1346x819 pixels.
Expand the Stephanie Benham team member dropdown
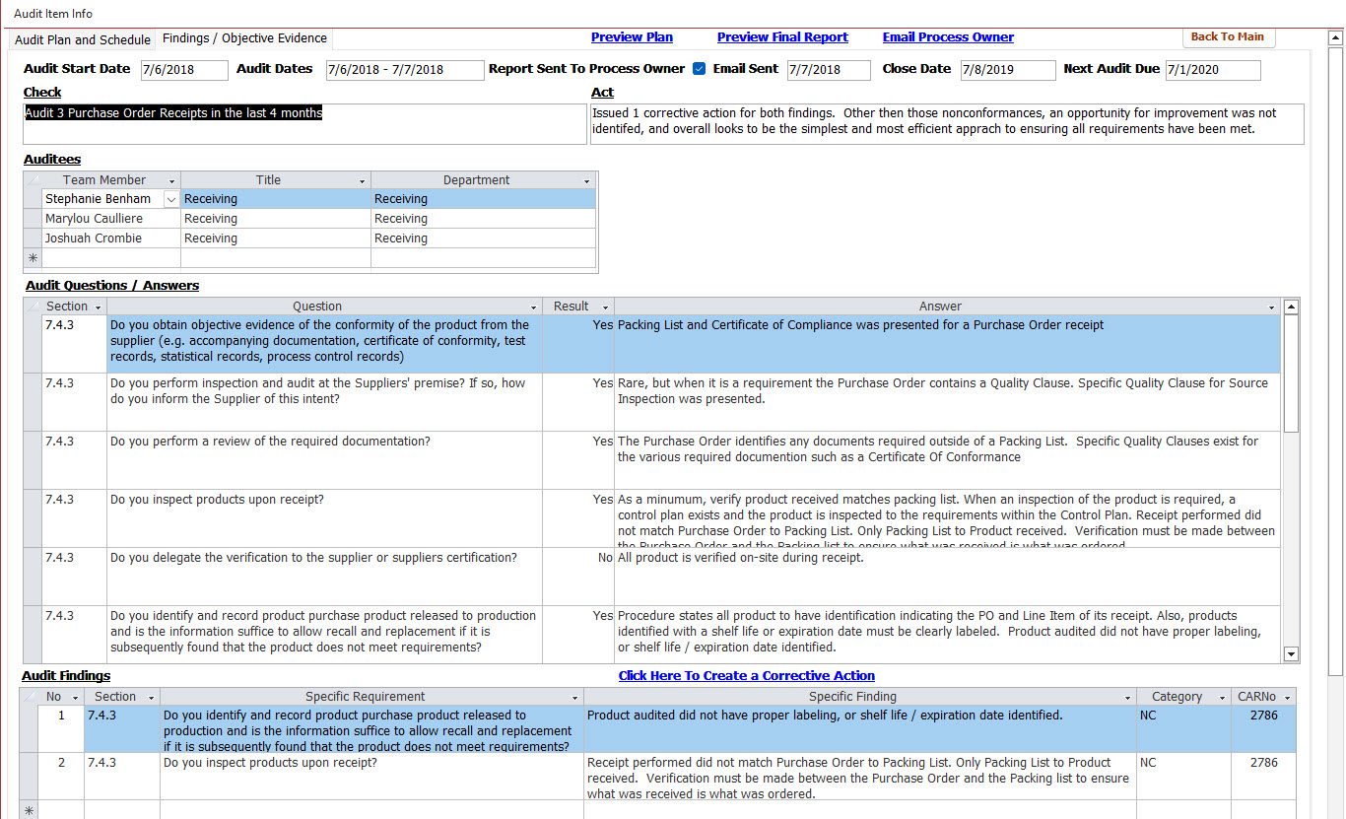(x=171, y=199)
